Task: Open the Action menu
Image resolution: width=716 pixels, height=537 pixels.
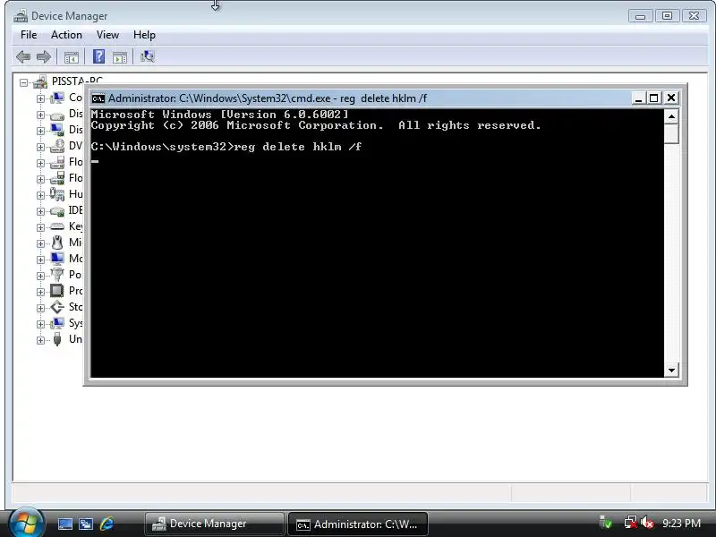Action: [x=66, y=35]
